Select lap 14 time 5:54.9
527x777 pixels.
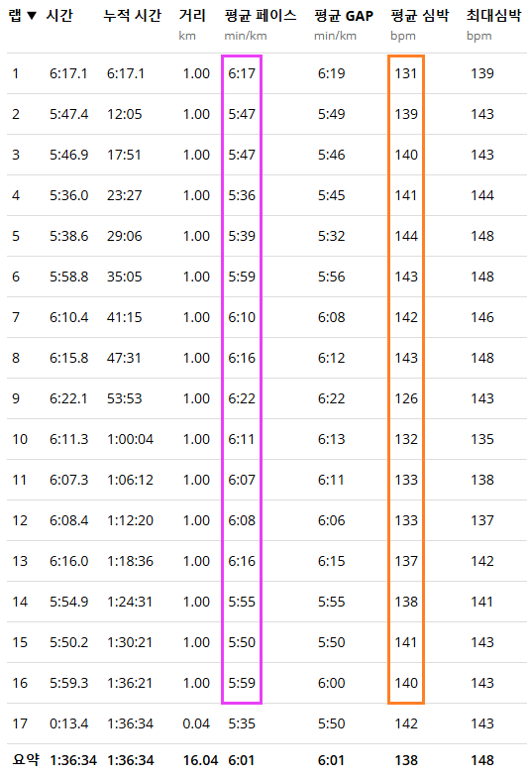pos(69,602)
